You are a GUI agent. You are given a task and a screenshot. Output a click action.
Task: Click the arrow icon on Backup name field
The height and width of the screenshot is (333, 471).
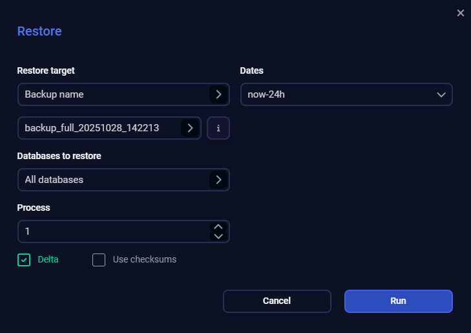(x=218, y=94)
